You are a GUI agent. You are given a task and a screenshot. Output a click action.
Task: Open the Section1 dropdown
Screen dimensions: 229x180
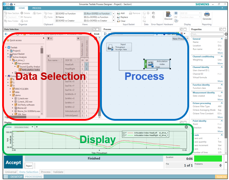(x=19, y=17)
